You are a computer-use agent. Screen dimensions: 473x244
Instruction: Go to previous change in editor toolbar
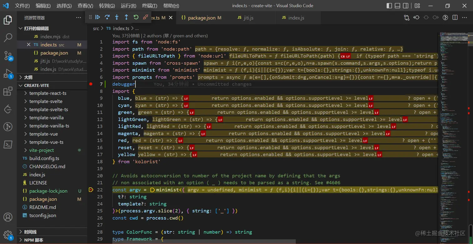pos(416,18)
